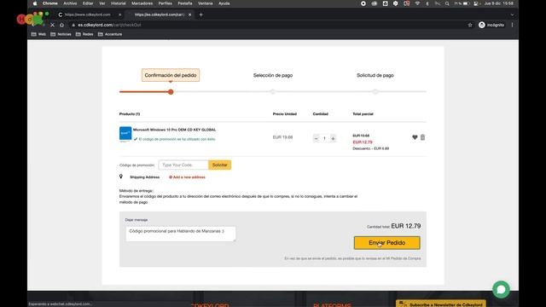Viewport: 546px width, 307px height.
Task: Select Selección de pago step
Action: (273, 75)
